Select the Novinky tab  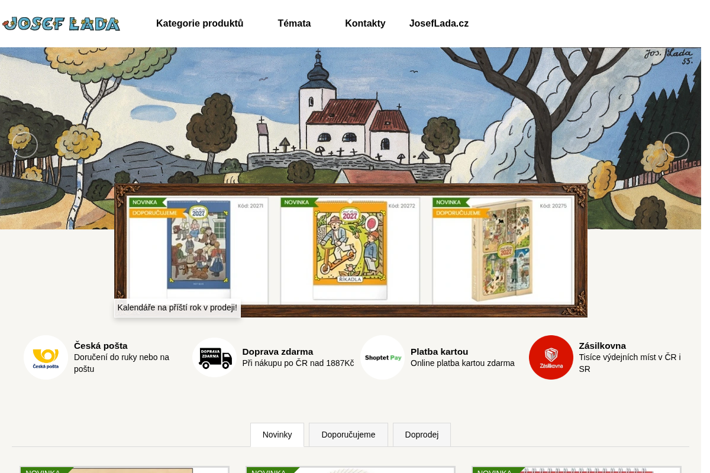coord(277,435)
